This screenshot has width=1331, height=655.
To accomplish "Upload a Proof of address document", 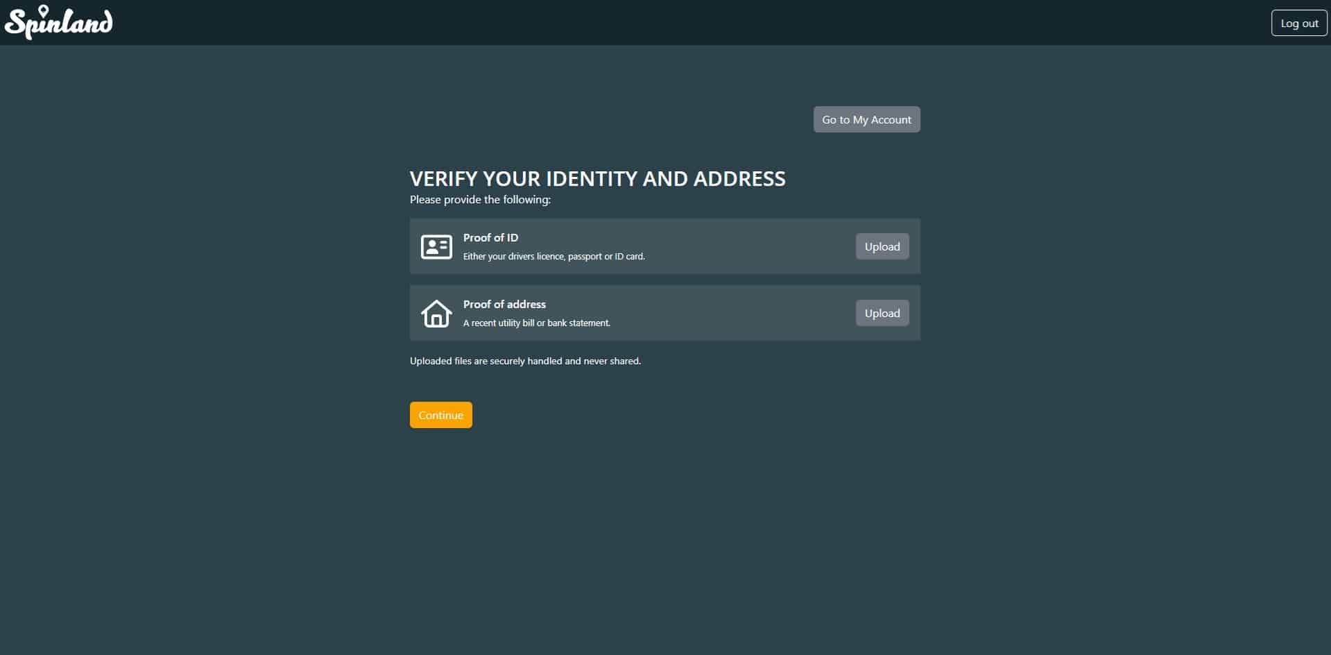I will pyautogui.click(x=882, y=313).
